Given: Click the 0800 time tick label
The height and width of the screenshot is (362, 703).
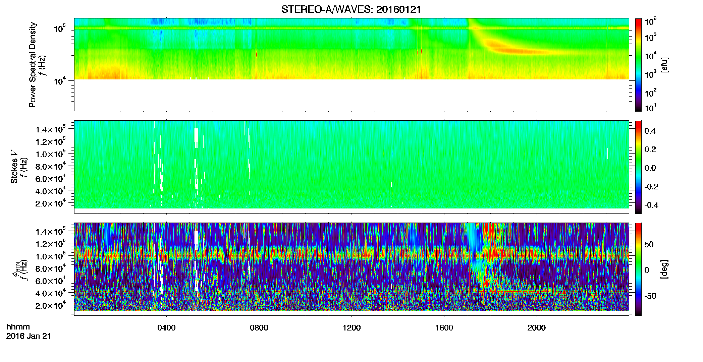Looking at the screenshot, I should pos(259,328).
